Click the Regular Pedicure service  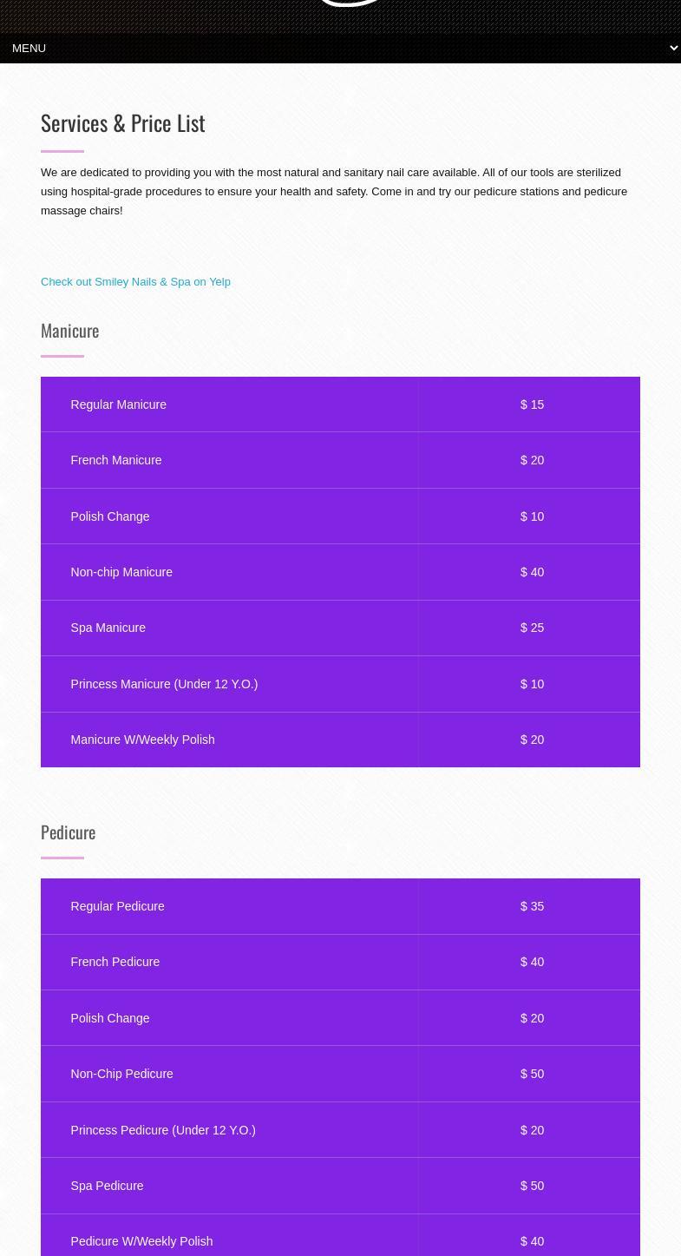[x=117, y=906]
